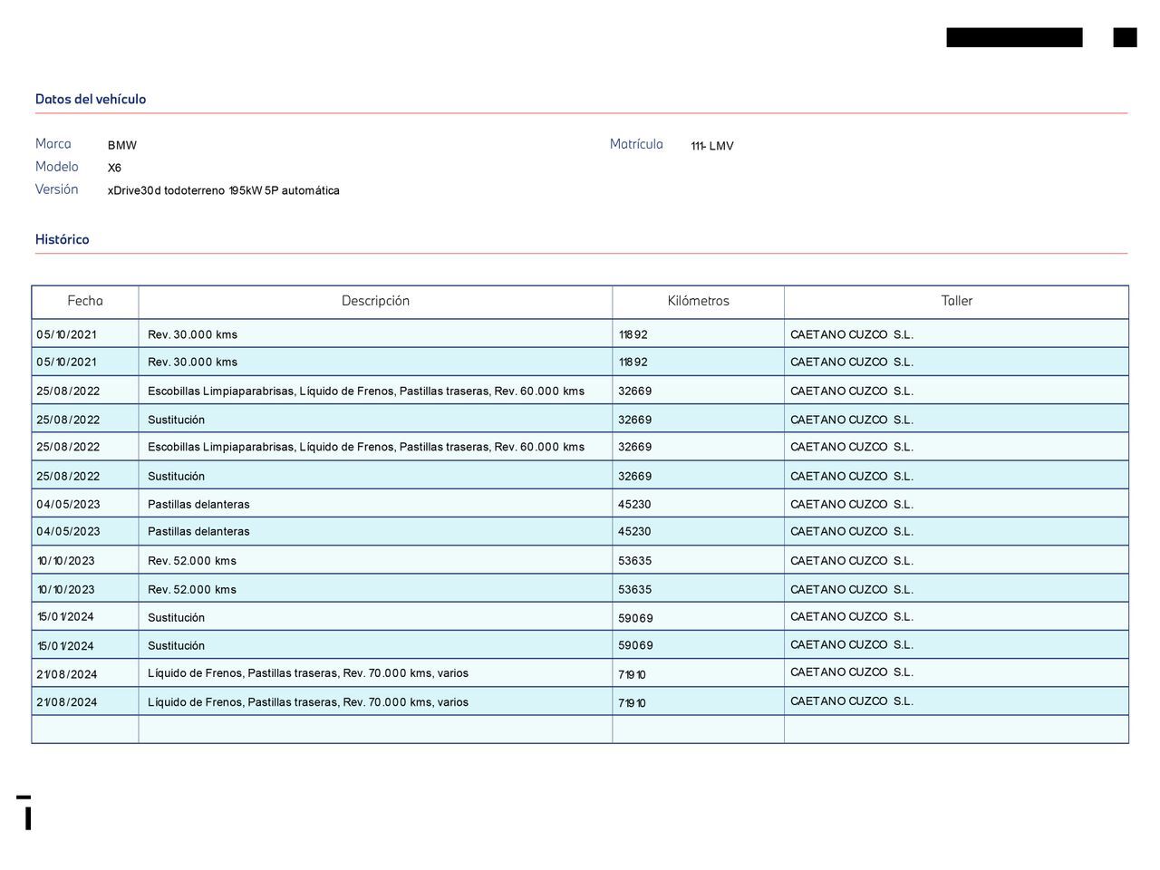Viewport: 1160px width, 870px height.
Task: Click the 111- LMV license plate value
Action: [x=712, y=146]
